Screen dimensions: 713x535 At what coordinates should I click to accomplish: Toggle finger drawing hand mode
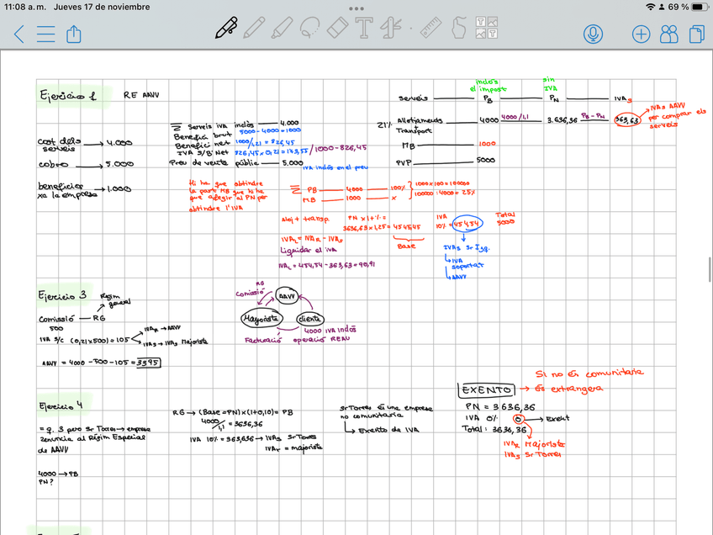coord(458,28)
